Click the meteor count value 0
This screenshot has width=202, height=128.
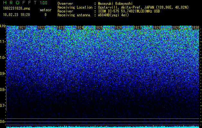[46, 15]
